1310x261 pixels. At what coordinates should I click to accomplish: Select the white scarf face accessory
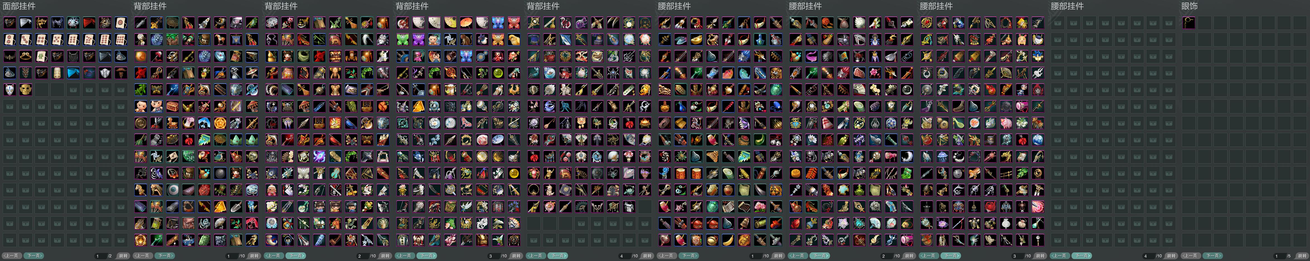coord(25,23)
